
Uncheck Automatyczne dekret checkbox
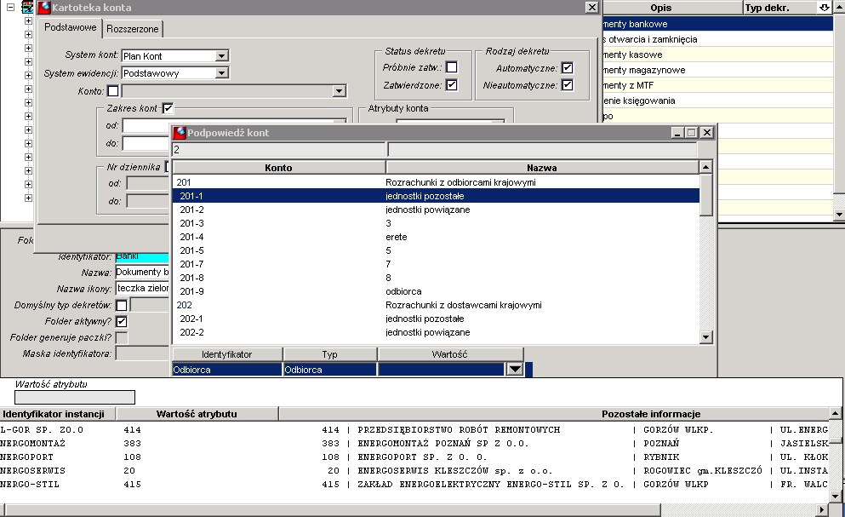(x=567, y=67)
